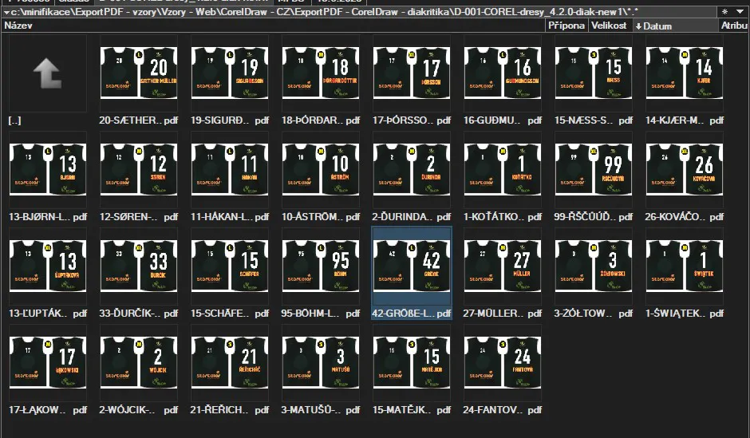The width and height of the screenshot is (750, 438).
Task: Select the 99-ŘŠČŮÚĎ pdf thumbnail
Action: (593, 170)
